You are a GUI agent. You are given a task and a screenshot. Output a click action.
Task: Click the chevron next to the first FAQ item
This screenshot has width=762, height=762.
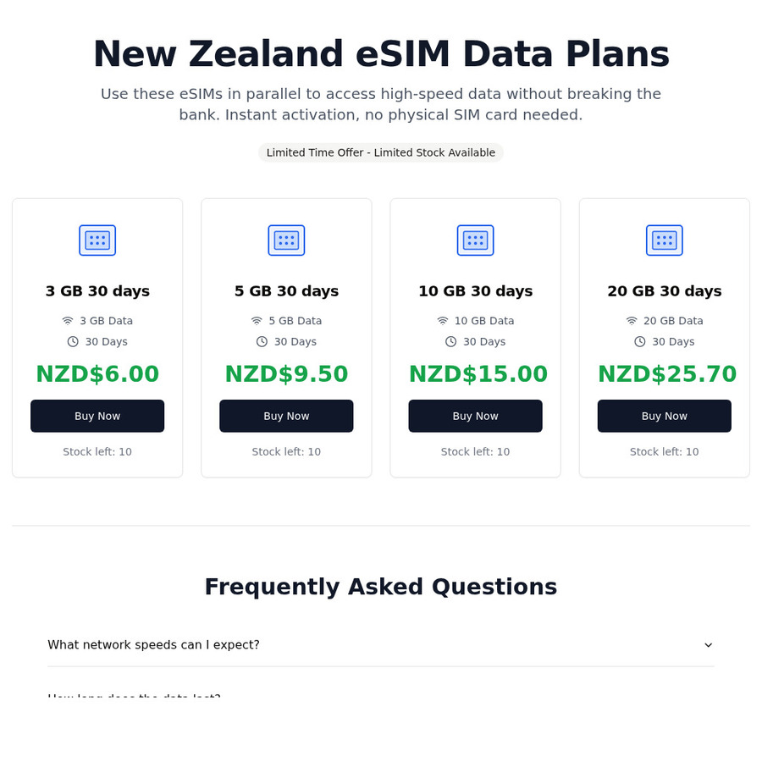708,644
